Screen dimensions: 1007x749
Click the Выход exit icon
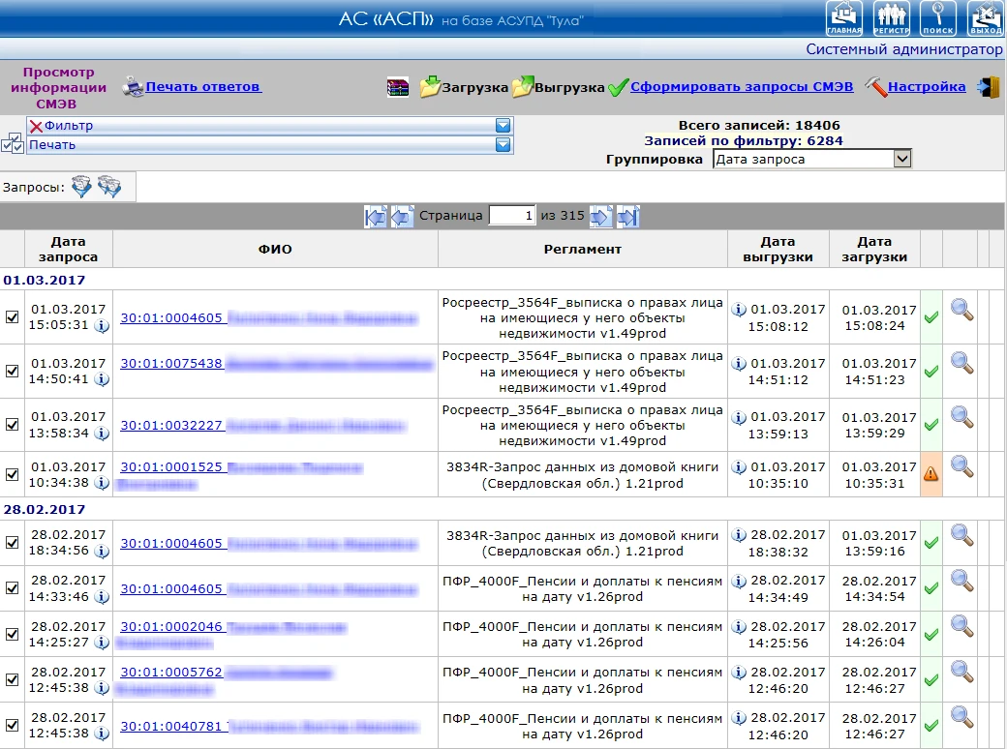point(985,18)
